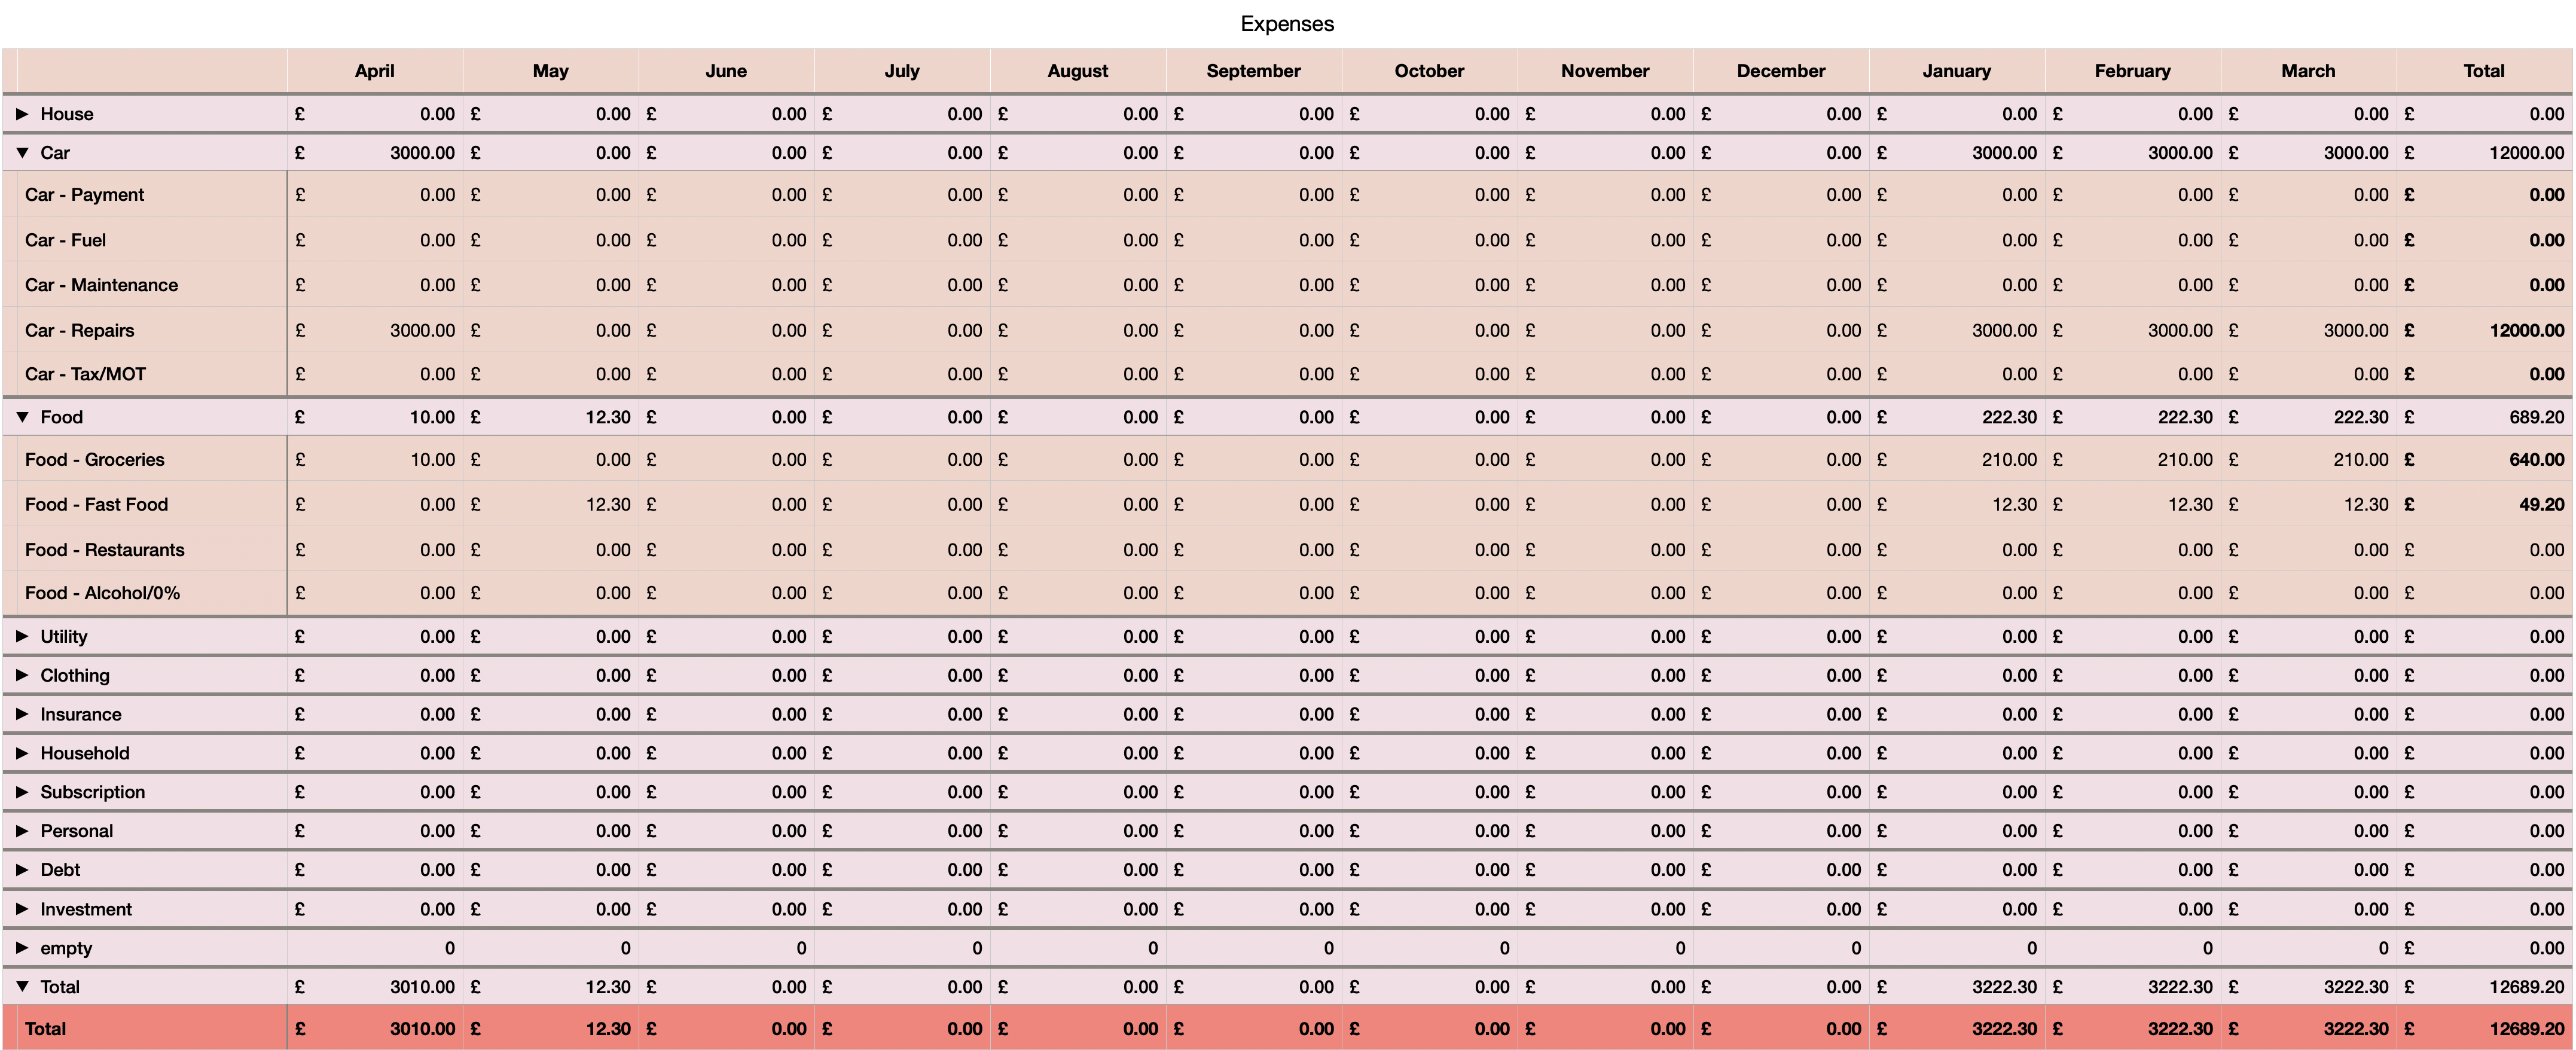This screenshot has width=2576, height=1050.
Task: Select Food - Fast Food May cell
Action: [x=551, y=505]
